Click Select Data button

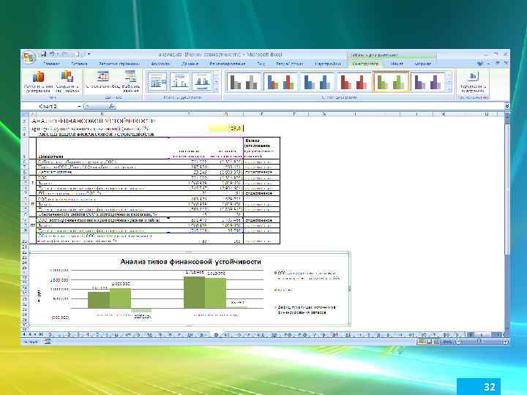click(x=131, y=82)
